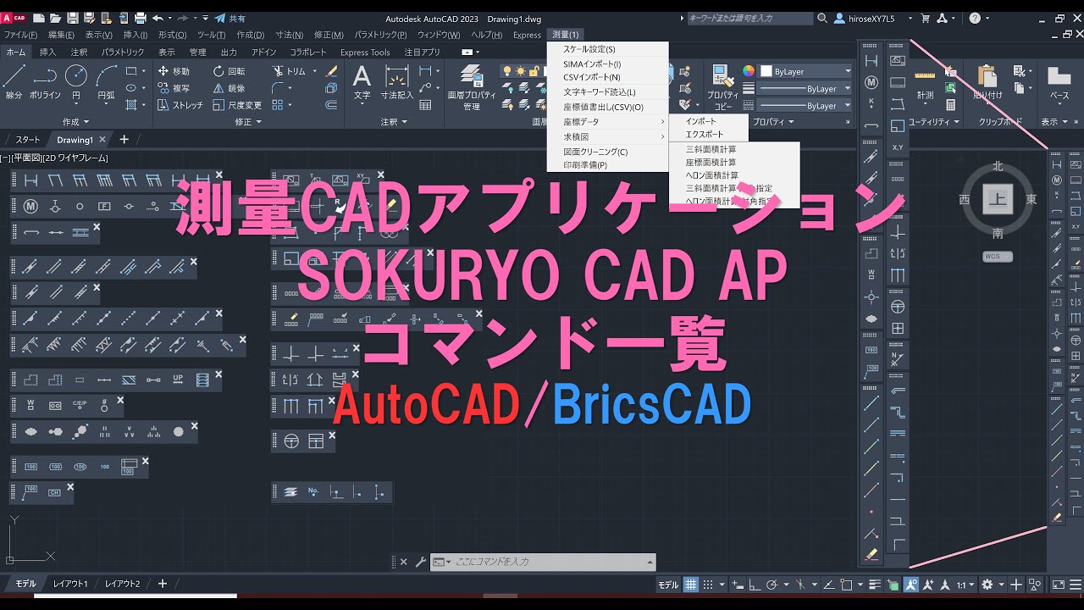Click the WCS label under ViewCube
The image size is (1084, 610).
[x=997, y=256]
